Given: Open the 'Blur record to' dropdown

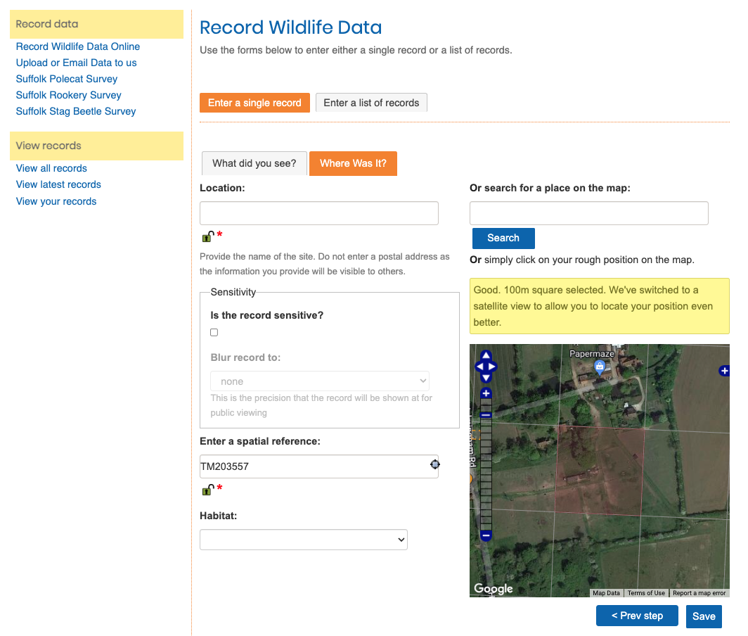Looking at the screenshot, I should pos(319,380).
